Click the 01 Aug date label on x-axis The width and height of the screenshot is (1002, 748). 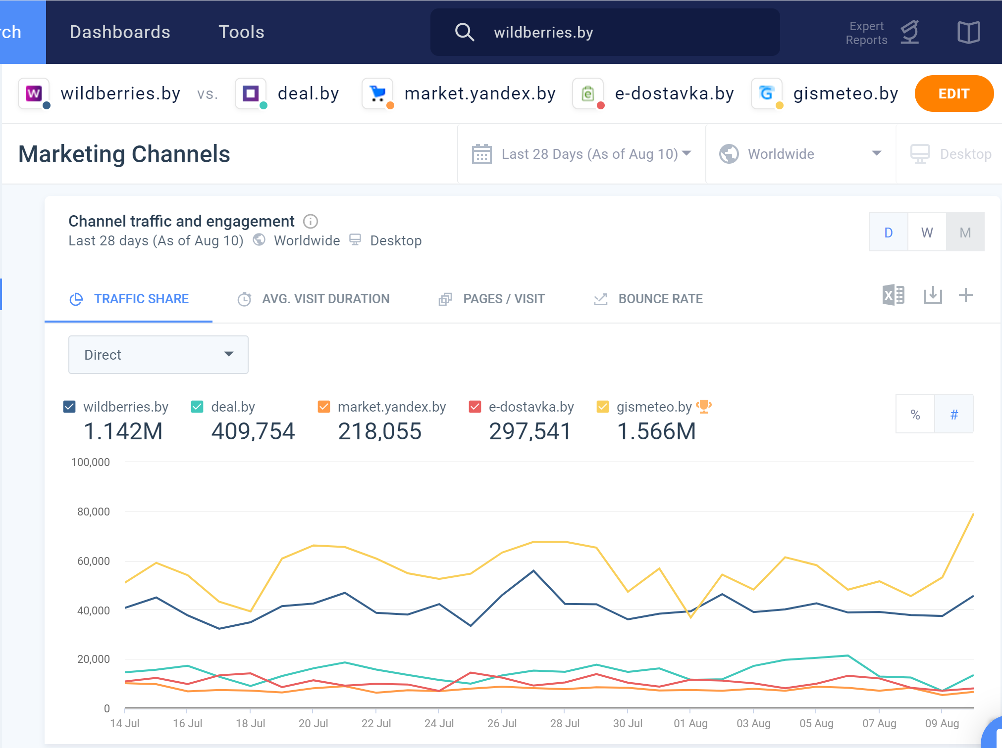(x=690, y=723)
